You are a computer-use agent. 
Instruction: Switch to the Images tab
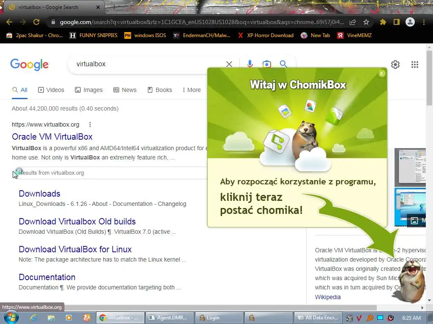pyautogui.click(x=89, y=90)
